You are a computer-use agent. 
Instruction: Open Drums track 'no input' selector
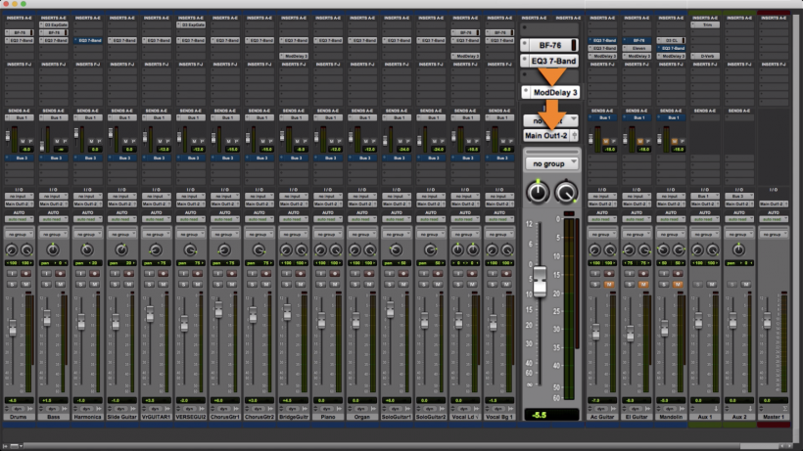[x=19, y=197]
